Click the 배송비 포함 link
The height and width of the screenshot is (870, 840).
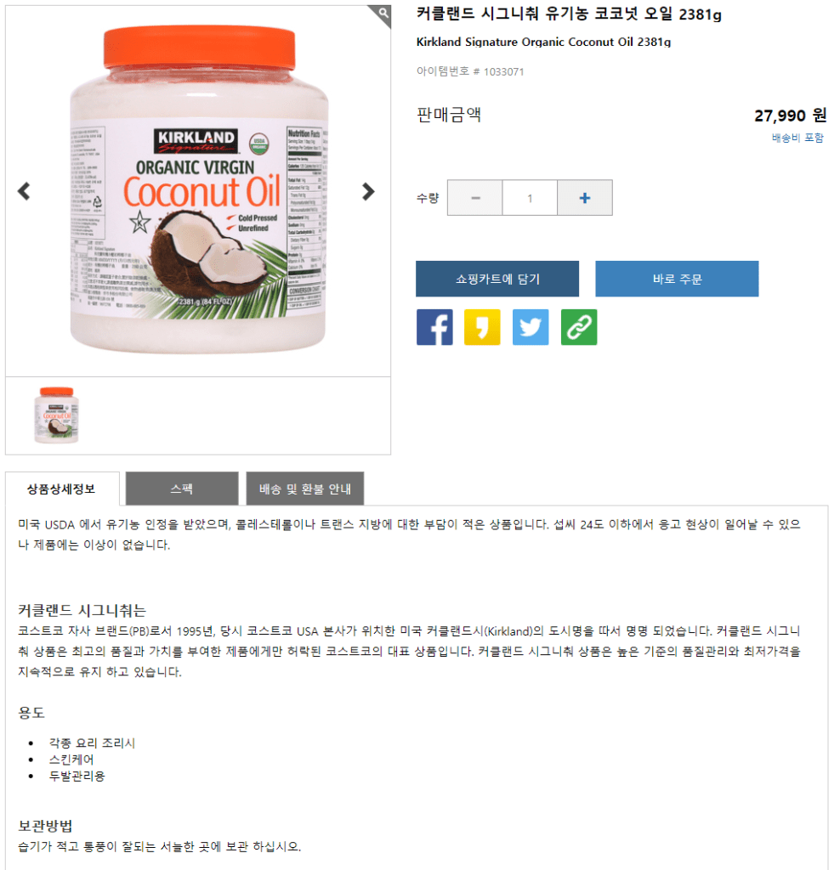tap(797, 138)
